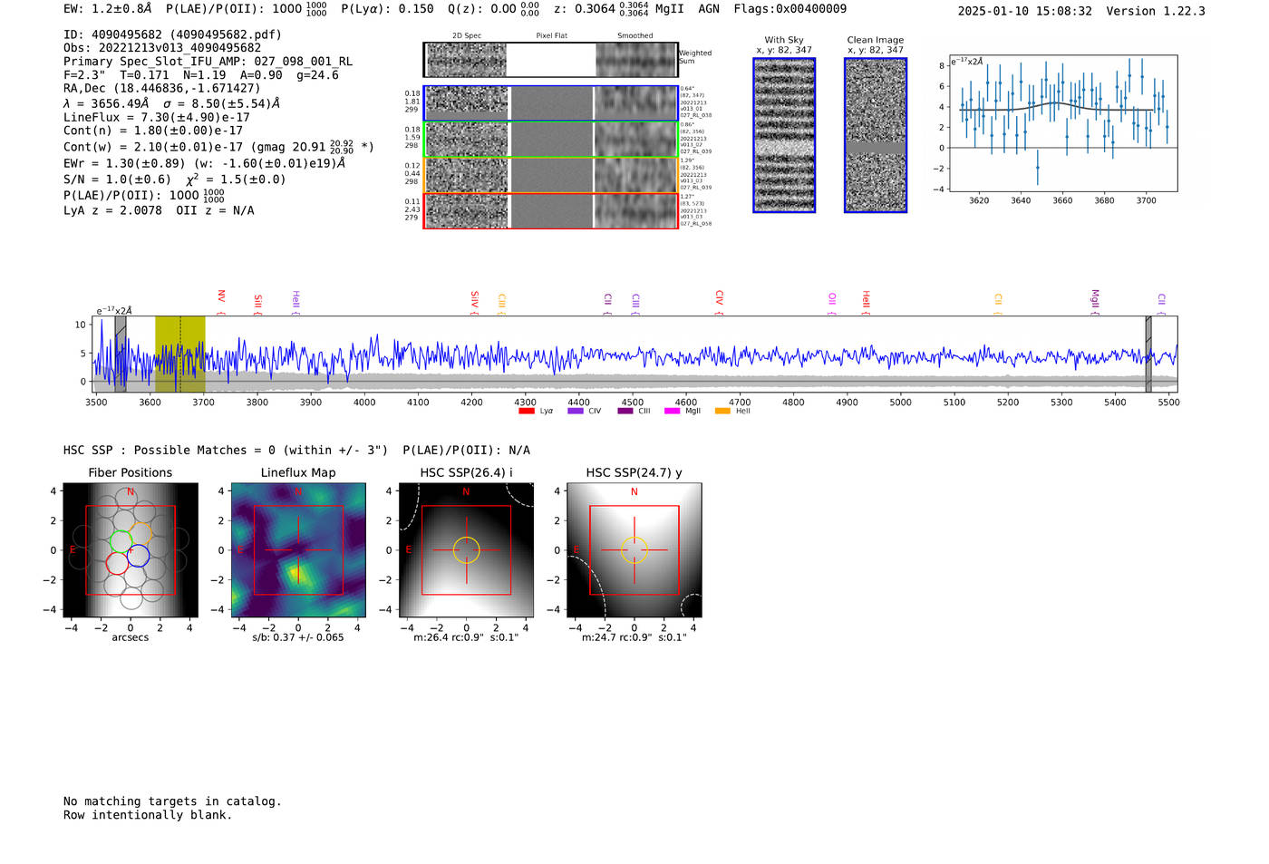Click the NV emission line marker
The width and height of the screenshot is (1269, 864).
tap(221, 297)
